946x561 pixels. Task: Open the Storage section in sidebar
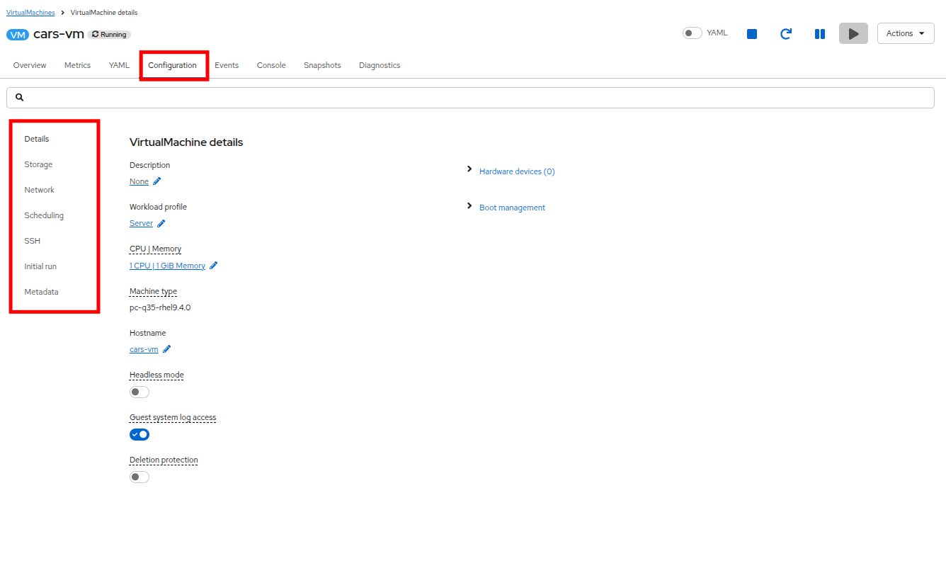tap(38, 164)
